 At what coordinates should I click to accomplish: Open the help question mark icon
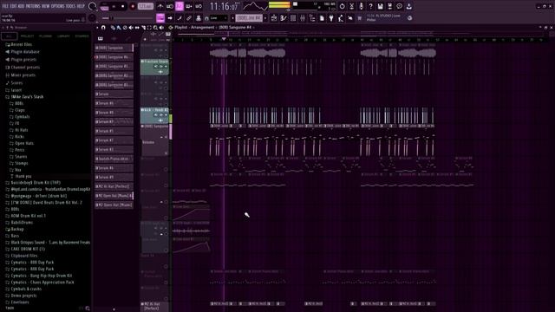pos(370,6)
